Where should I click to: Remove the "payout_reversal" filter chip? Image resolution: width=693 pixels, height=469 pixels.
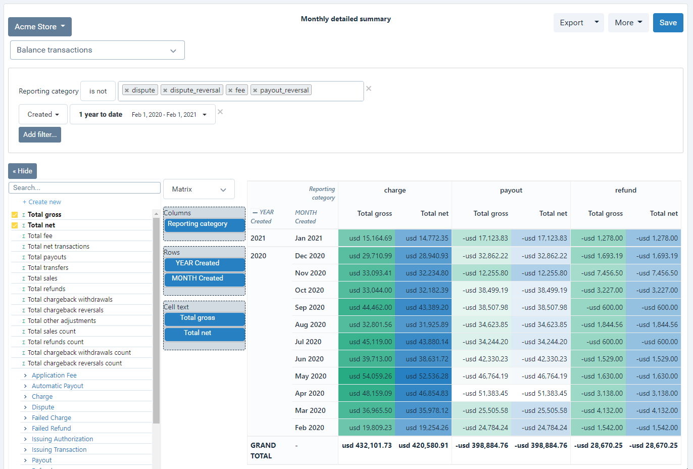point(255,89)
